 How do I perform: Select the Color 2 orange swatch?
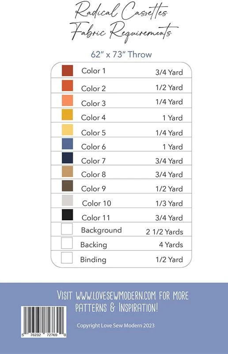coord(68,85)
